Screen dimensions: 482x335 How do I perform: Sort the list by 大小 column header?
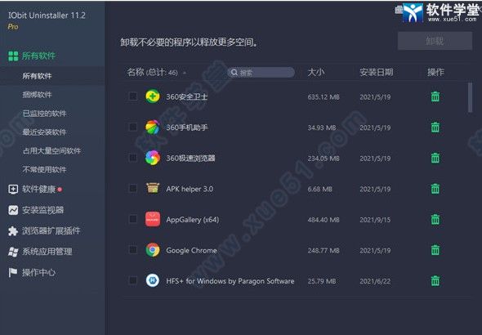[x=316, y=72]
